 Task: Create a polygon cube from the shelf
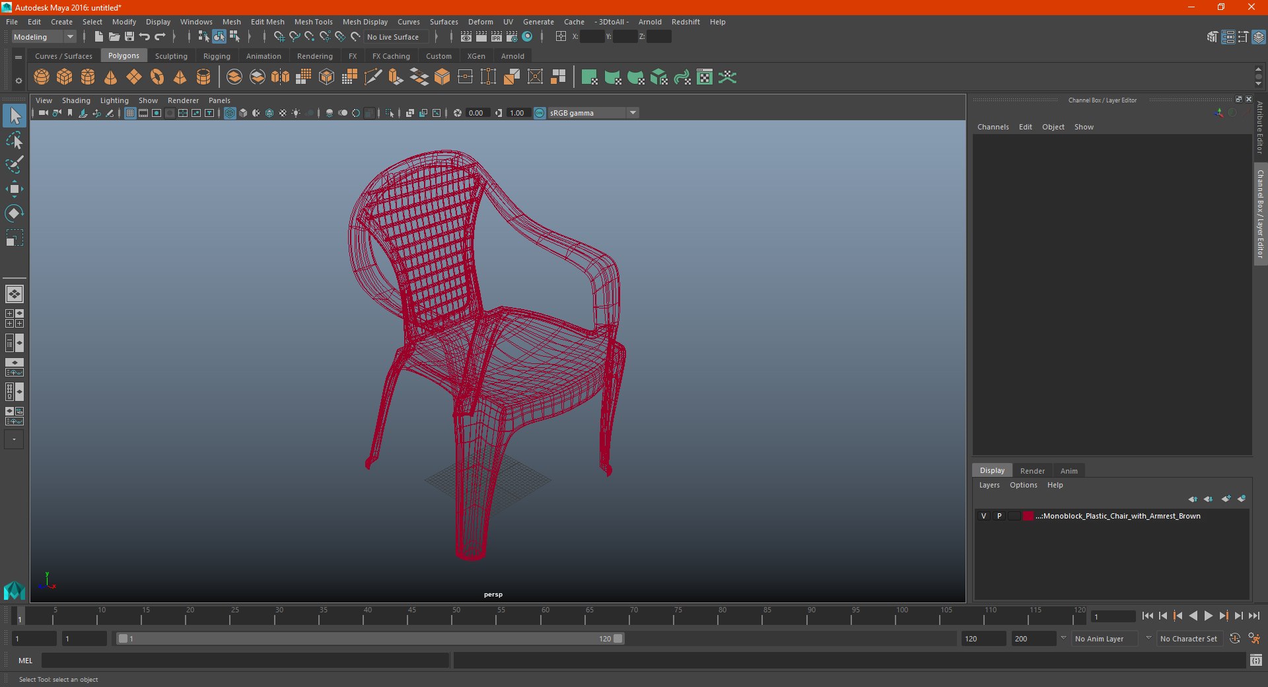[65, 77]
